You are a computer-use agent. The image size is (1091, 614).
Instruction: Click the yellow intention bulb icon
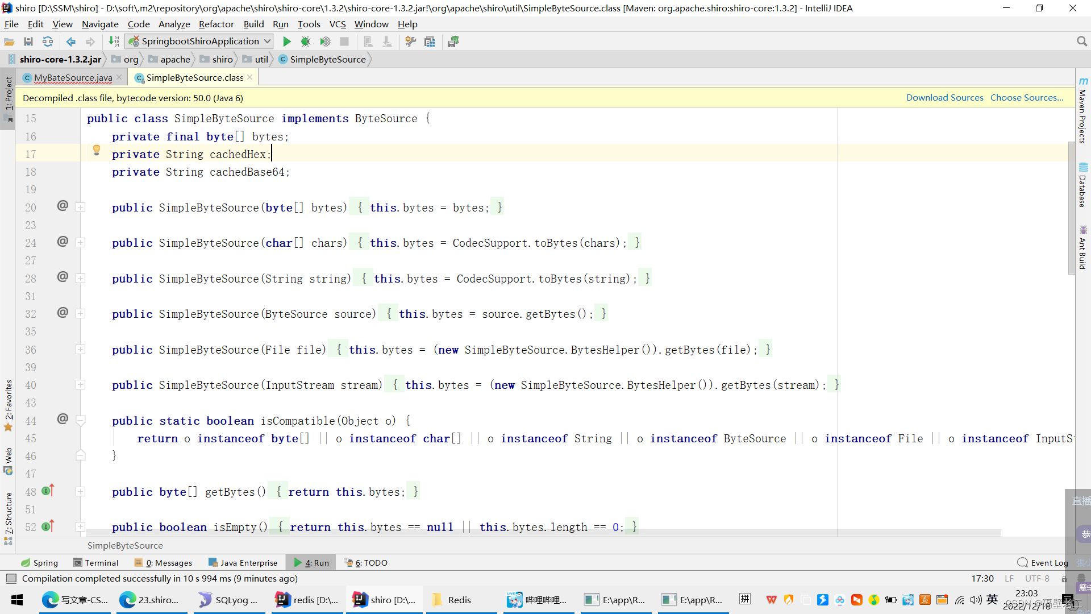click(97, 150)
